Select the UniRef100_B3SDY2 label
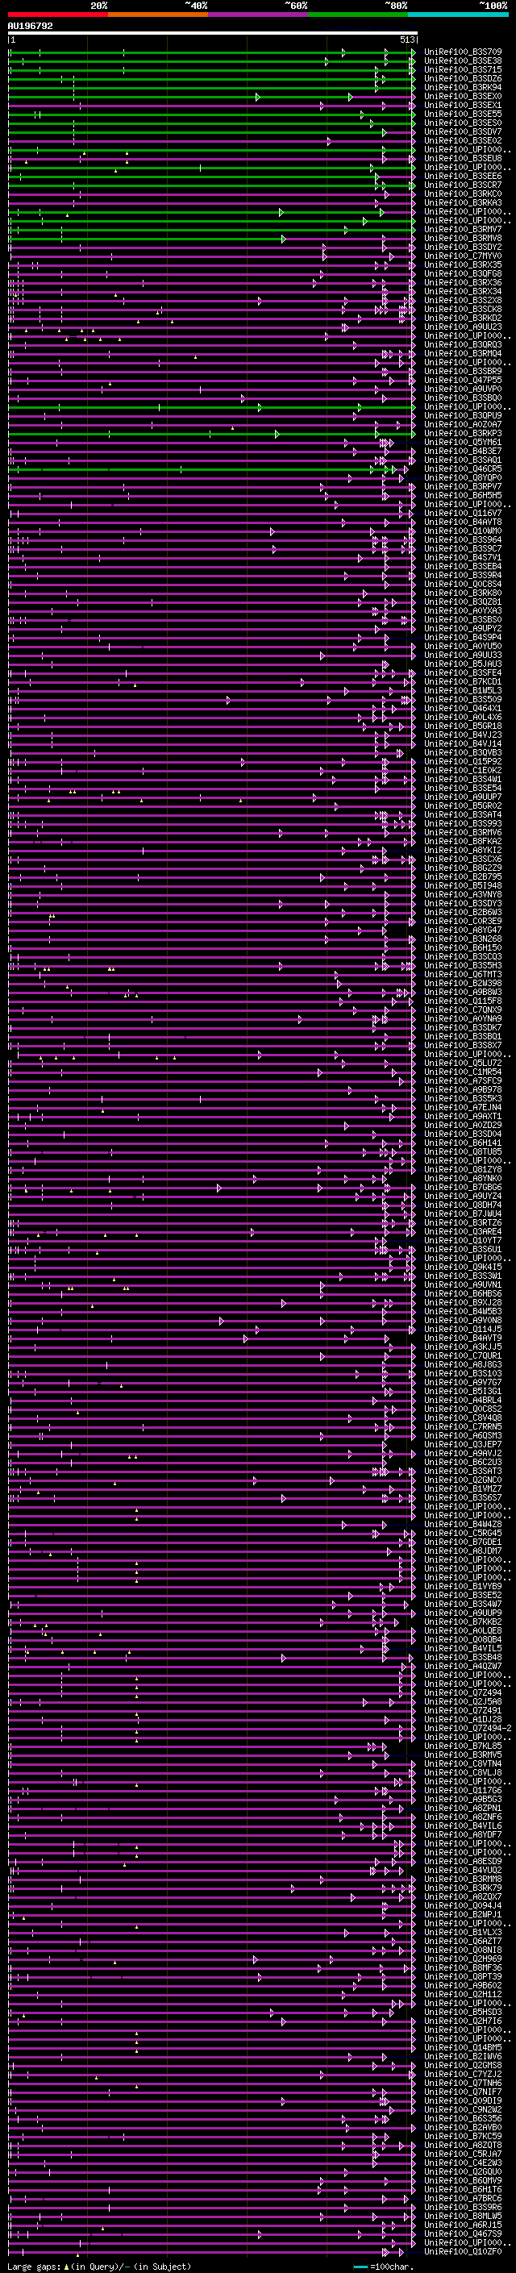 (463, 247)
